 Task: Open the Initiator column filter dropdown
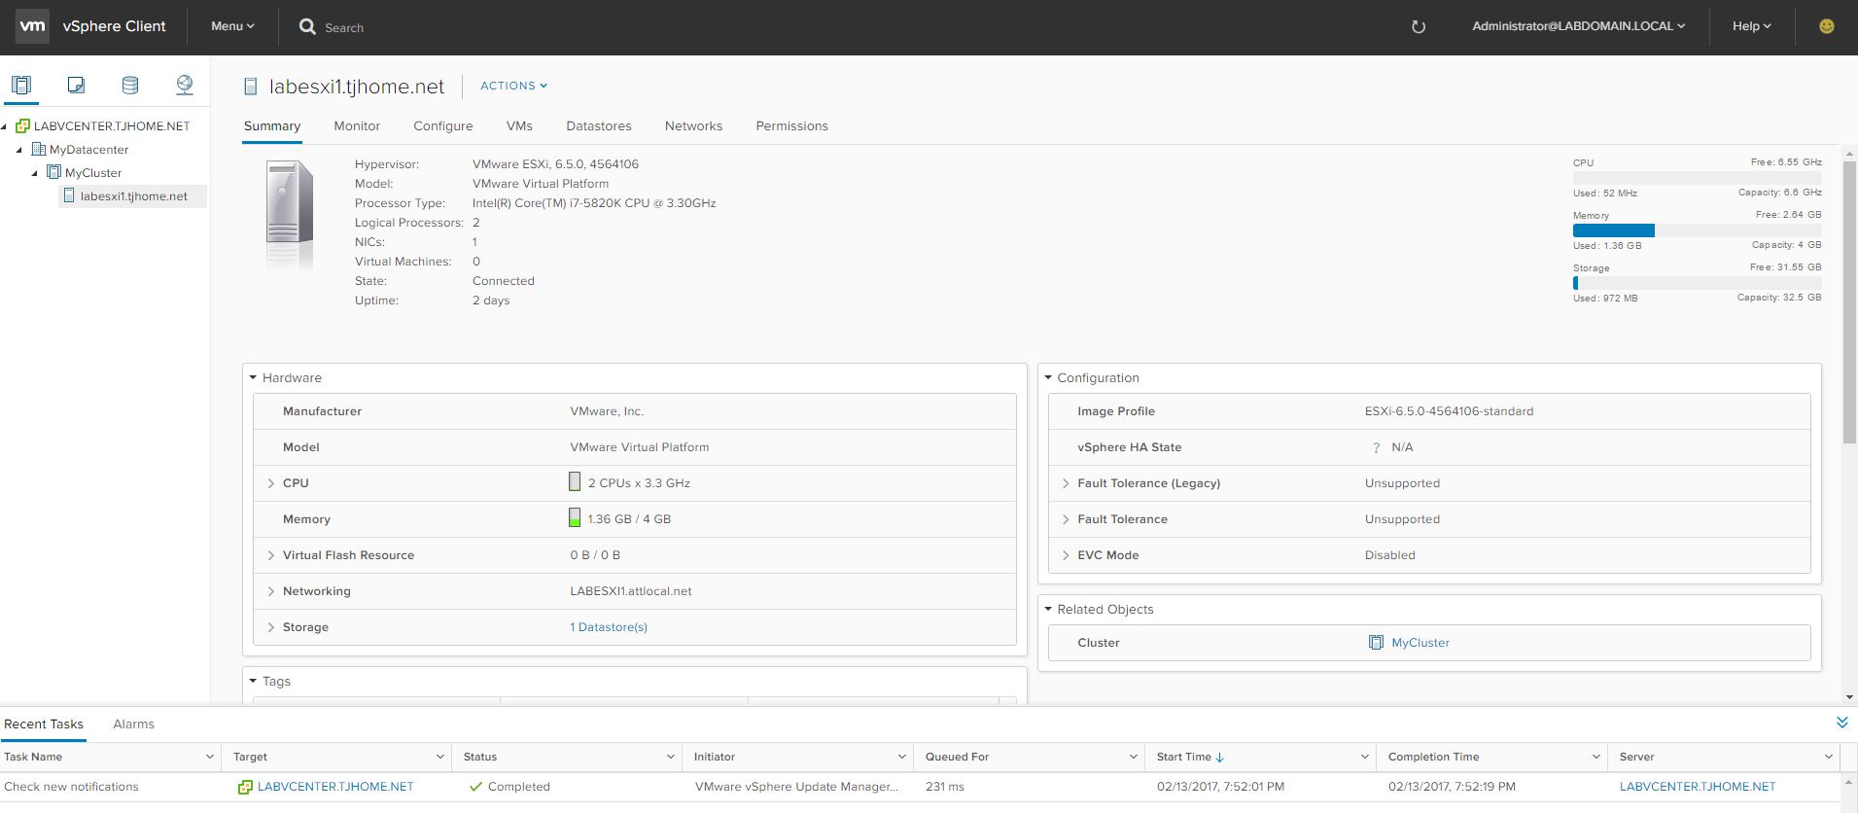point(901,757)
